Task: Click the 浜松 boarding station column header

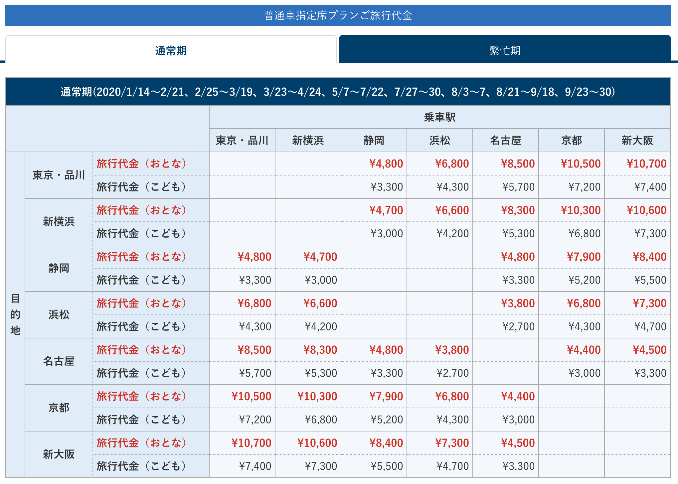Action: (x=440, y=141)
